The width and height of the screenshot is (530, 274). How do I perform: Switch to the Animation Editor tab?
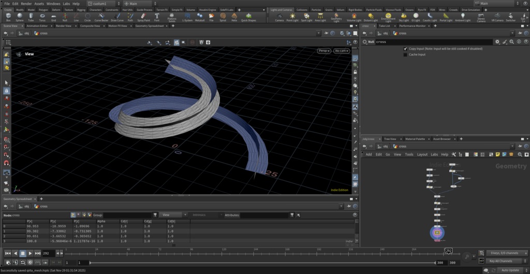(x=37, y=26)
